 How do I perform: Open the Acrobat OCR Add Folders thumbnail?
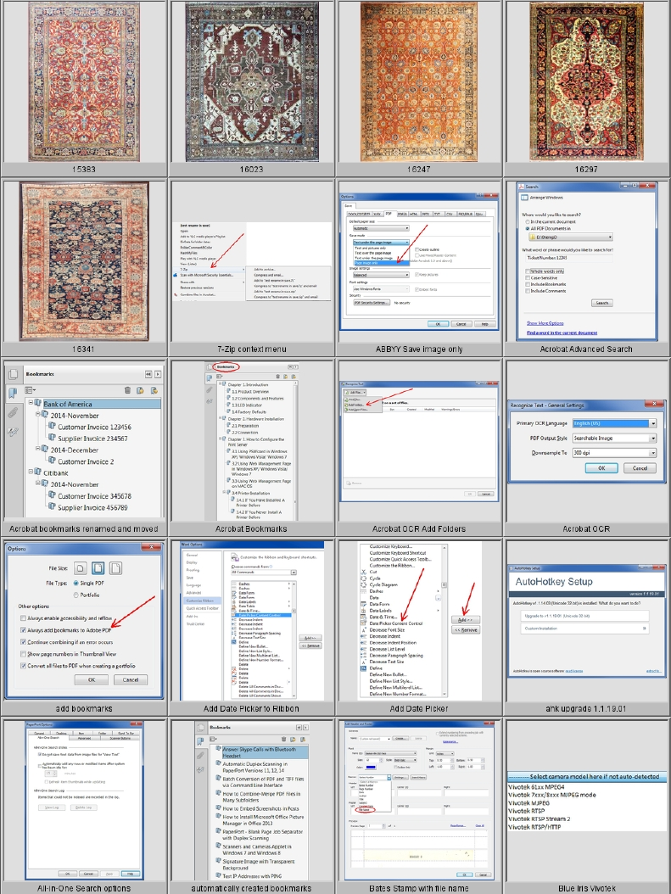pyautogui.click(x=418, y=441)
